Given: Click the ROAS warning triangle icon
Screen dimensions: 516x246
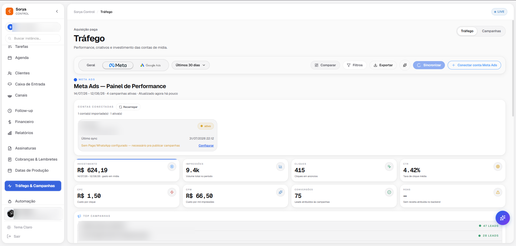Looking at the screenshot, I should pyautogui.click(x=498, y=192).
